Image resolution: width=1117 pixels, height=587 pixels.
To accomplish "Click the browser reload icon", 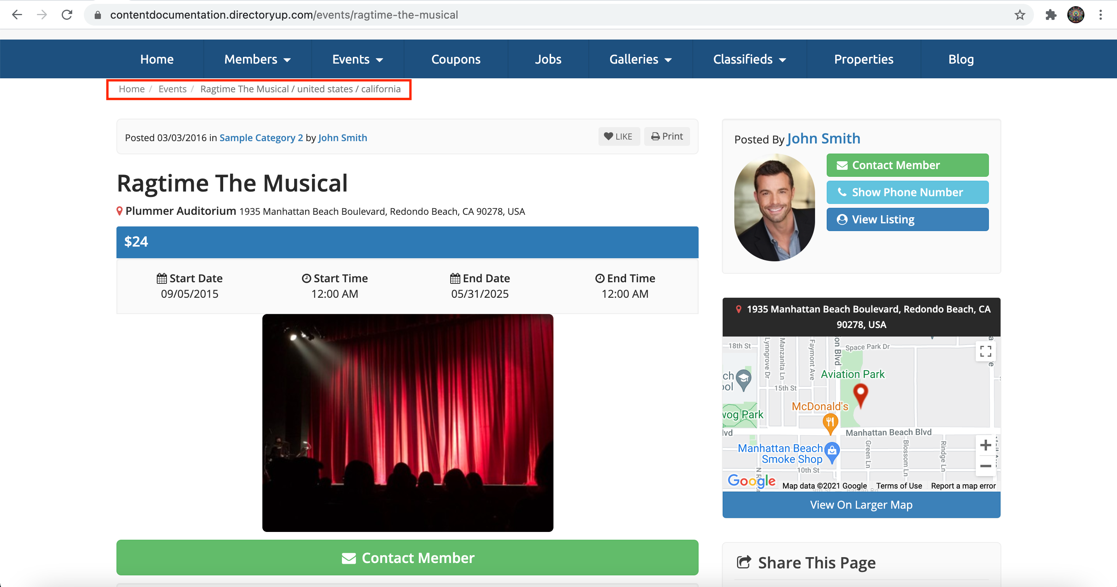I will 67,15.
